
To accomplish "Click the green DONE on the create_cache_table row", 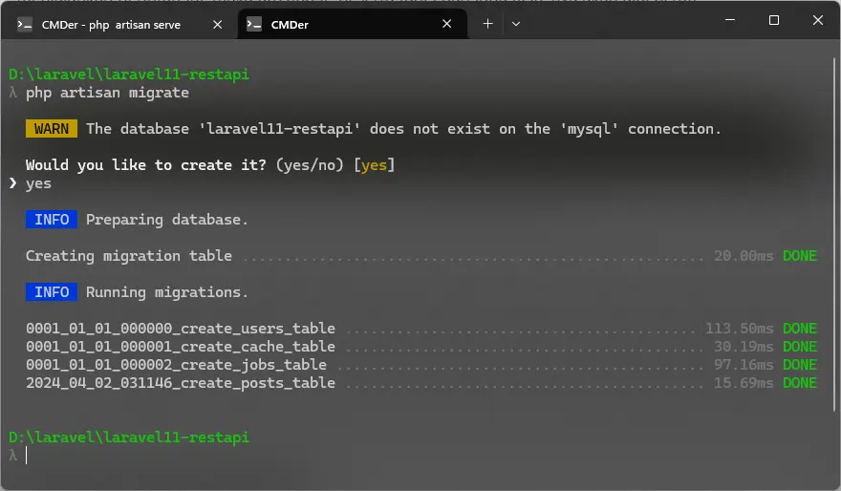I will (799, 347).
